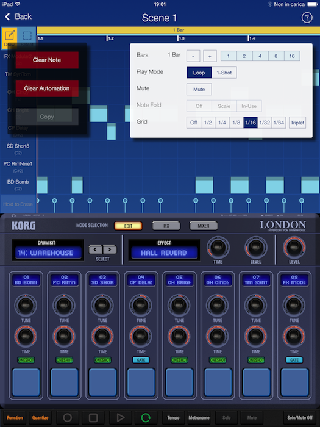Open the Quantize menu

pyautogui.click(x=40, y=418)
